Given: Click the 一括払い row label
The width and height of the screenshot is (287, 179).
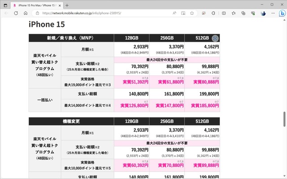Looking at the screenshot, I should (45, 100).
